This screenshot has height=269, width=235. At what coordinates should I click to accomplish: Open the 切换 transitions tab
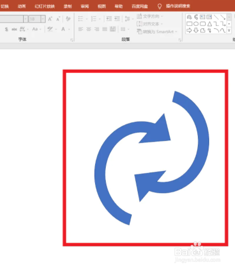point(5,7)
